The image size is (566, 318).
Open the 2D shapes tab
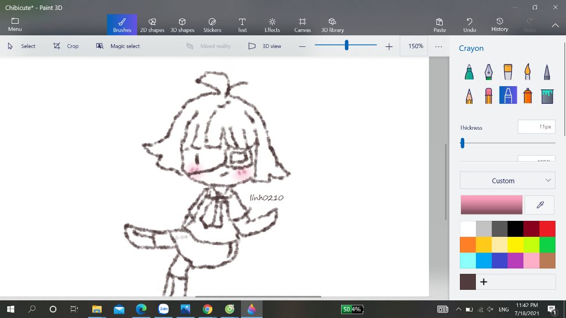pyautogui.click(x=152, y=25)
